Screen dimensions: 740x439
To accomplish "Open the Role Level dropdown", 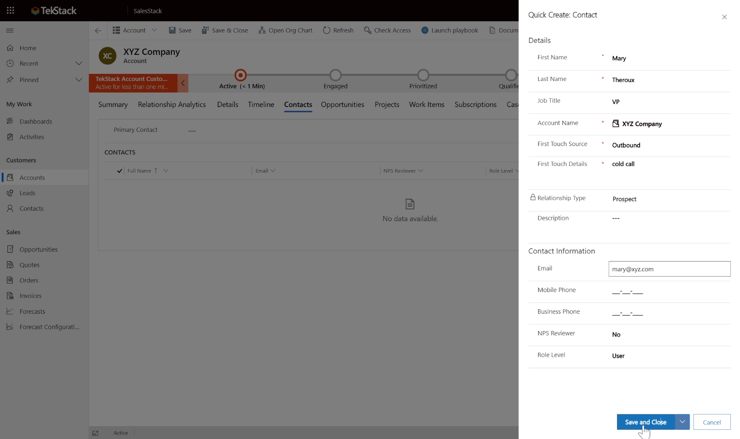I will (x=669, y=356).
